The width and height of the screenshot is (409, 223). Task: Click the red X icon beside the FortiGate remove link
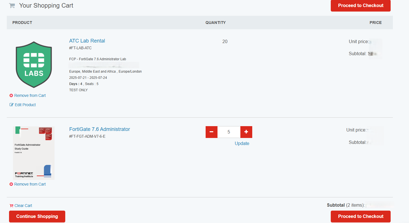(x=11, y=184)
